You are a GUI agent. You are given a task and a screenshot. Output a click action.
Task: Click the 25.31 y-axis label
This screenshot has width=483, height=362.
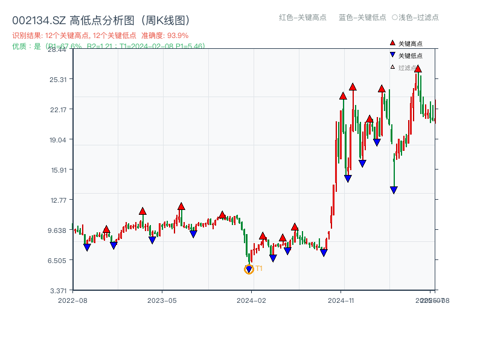pyautogui.click(x=58, y=80)
